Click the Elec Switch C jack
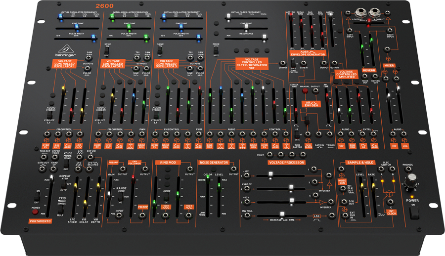The height and width of the screenshot is (256, 445). tap(391, 202)
